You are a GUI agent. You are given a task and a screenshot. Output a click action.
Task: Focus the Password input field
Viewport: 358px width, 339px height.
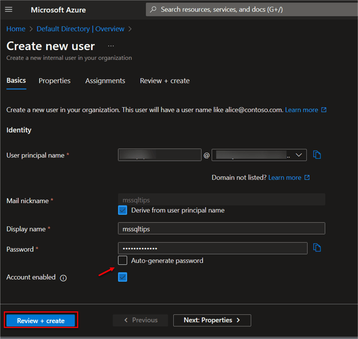click(x=213, y=248)
